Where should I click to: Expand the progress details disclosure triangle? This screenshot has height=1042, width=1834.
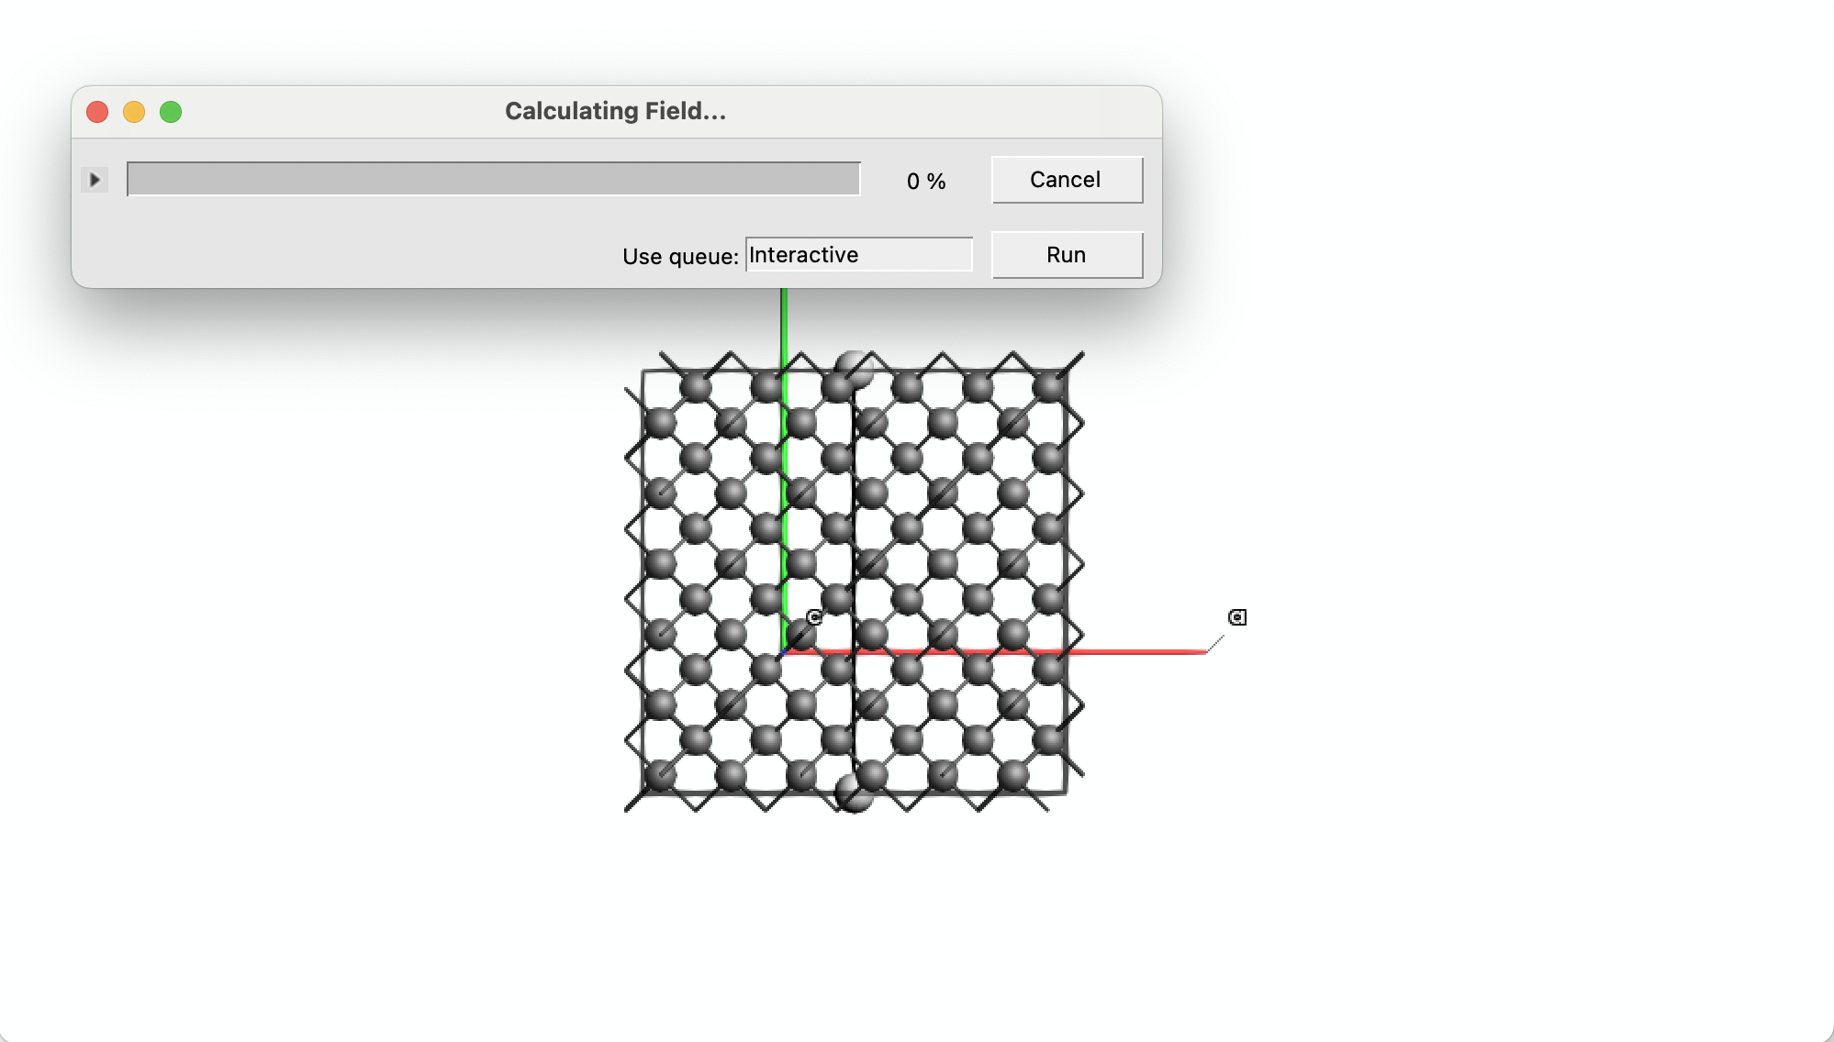coord(95,180)
